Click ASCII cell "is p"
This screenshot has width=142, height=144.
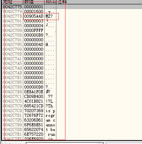[50, 111]
